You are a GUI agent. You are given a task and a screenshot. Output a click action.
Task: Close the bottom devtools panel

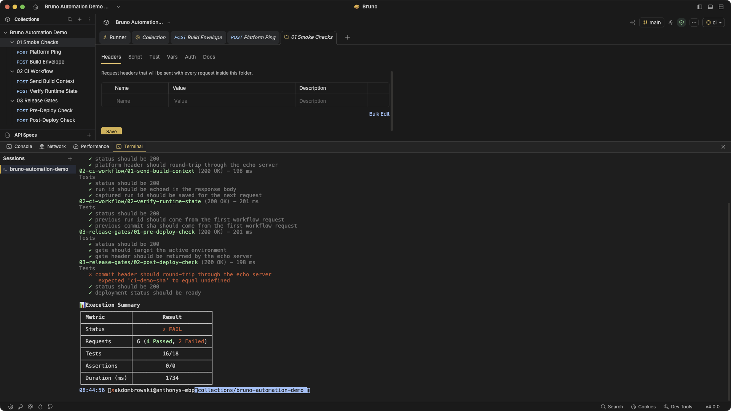pyautogui.click(x=723, y=147)
